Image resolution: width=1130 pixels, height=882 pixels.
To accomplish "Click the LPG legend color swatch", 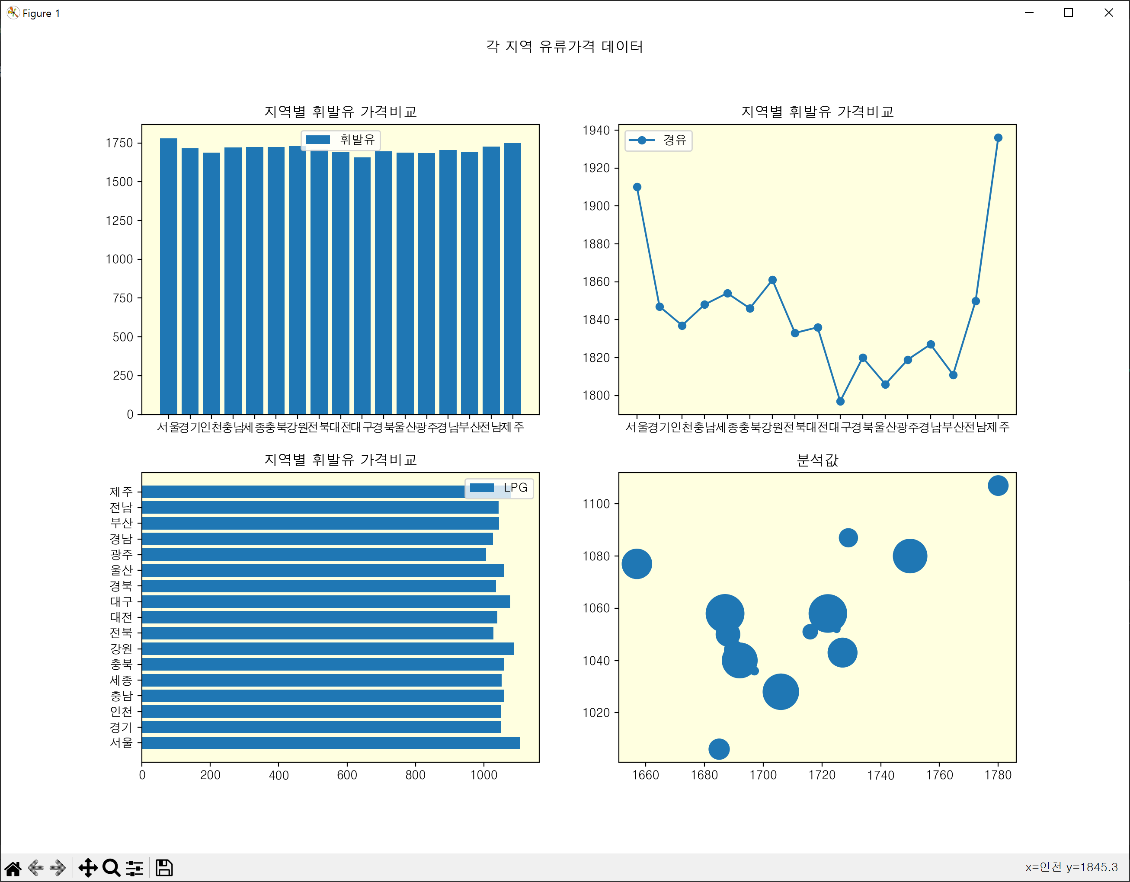I will (482, 488).
